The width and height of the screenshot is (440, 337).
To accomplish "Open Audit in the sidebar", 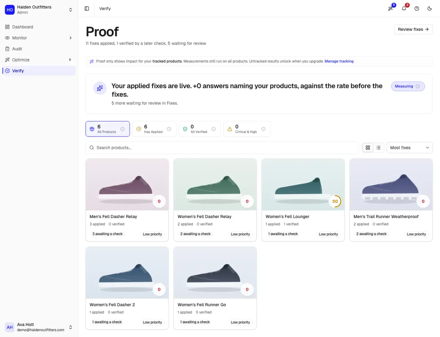I will [39, 49].
